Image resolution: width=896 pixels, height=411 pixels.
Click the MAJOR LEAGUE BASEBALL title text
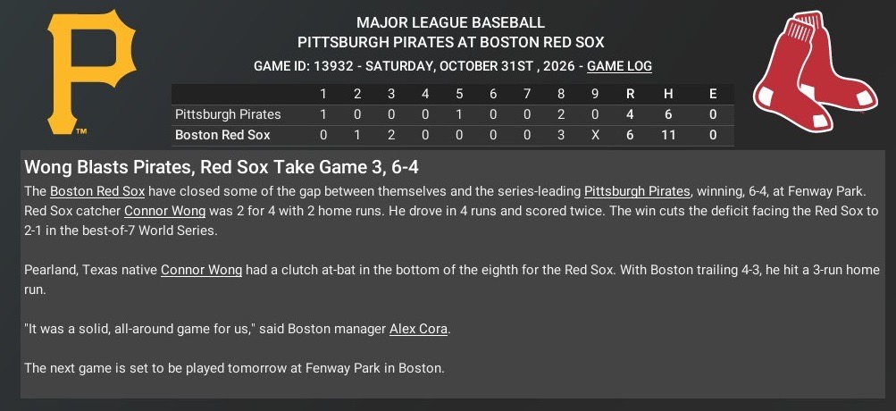click(x=450, y=23)
